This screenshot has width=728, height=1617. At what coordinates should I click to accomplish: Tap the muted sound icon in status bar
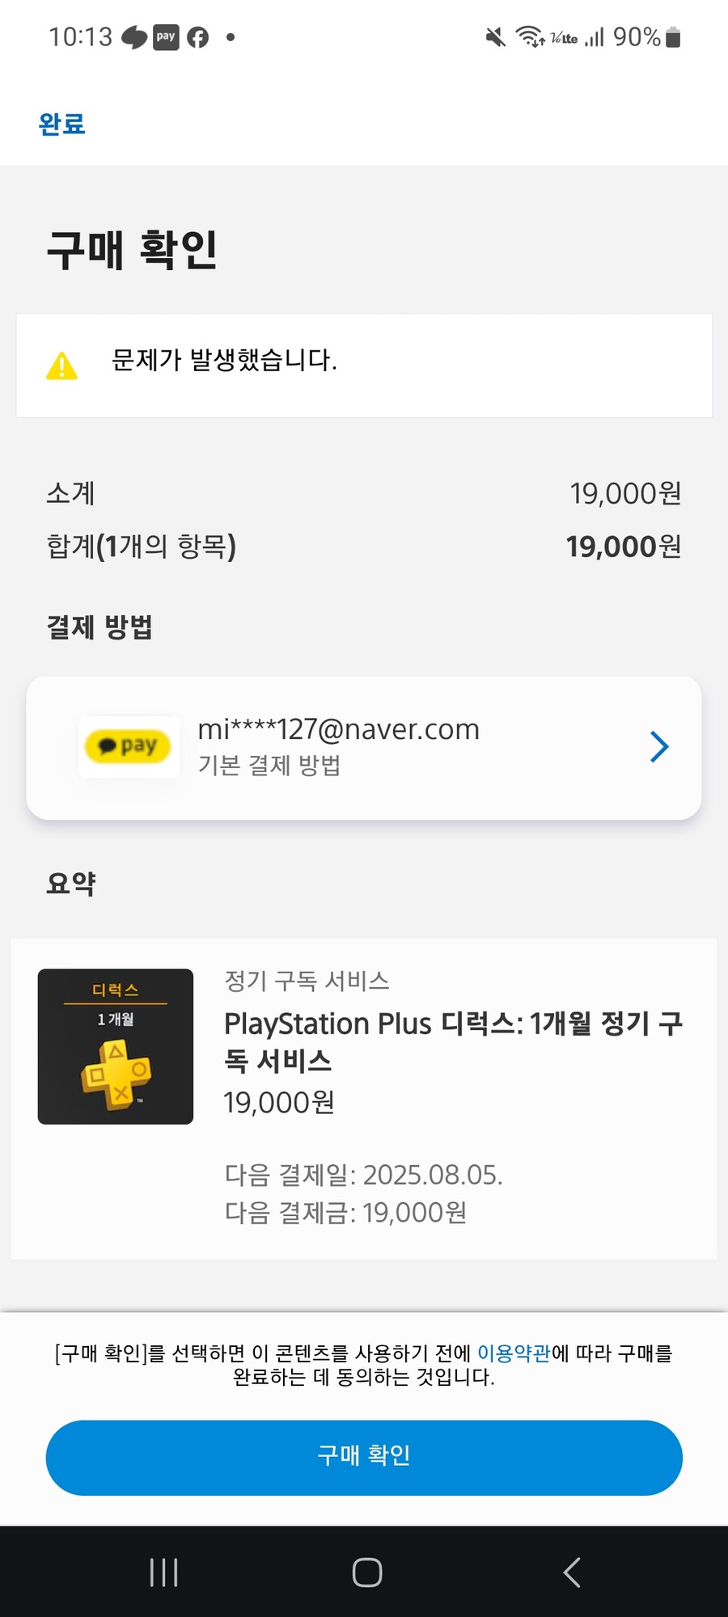tap(495, 37)
